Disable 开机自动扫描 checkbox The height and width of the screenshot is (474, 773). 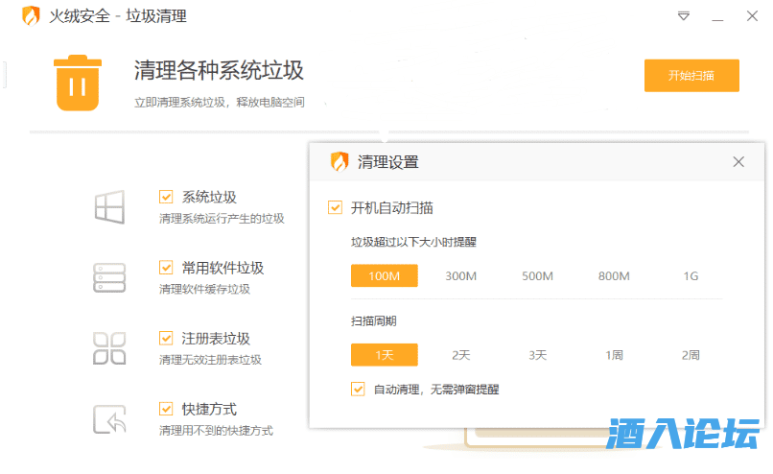click(x=335, y=207)
